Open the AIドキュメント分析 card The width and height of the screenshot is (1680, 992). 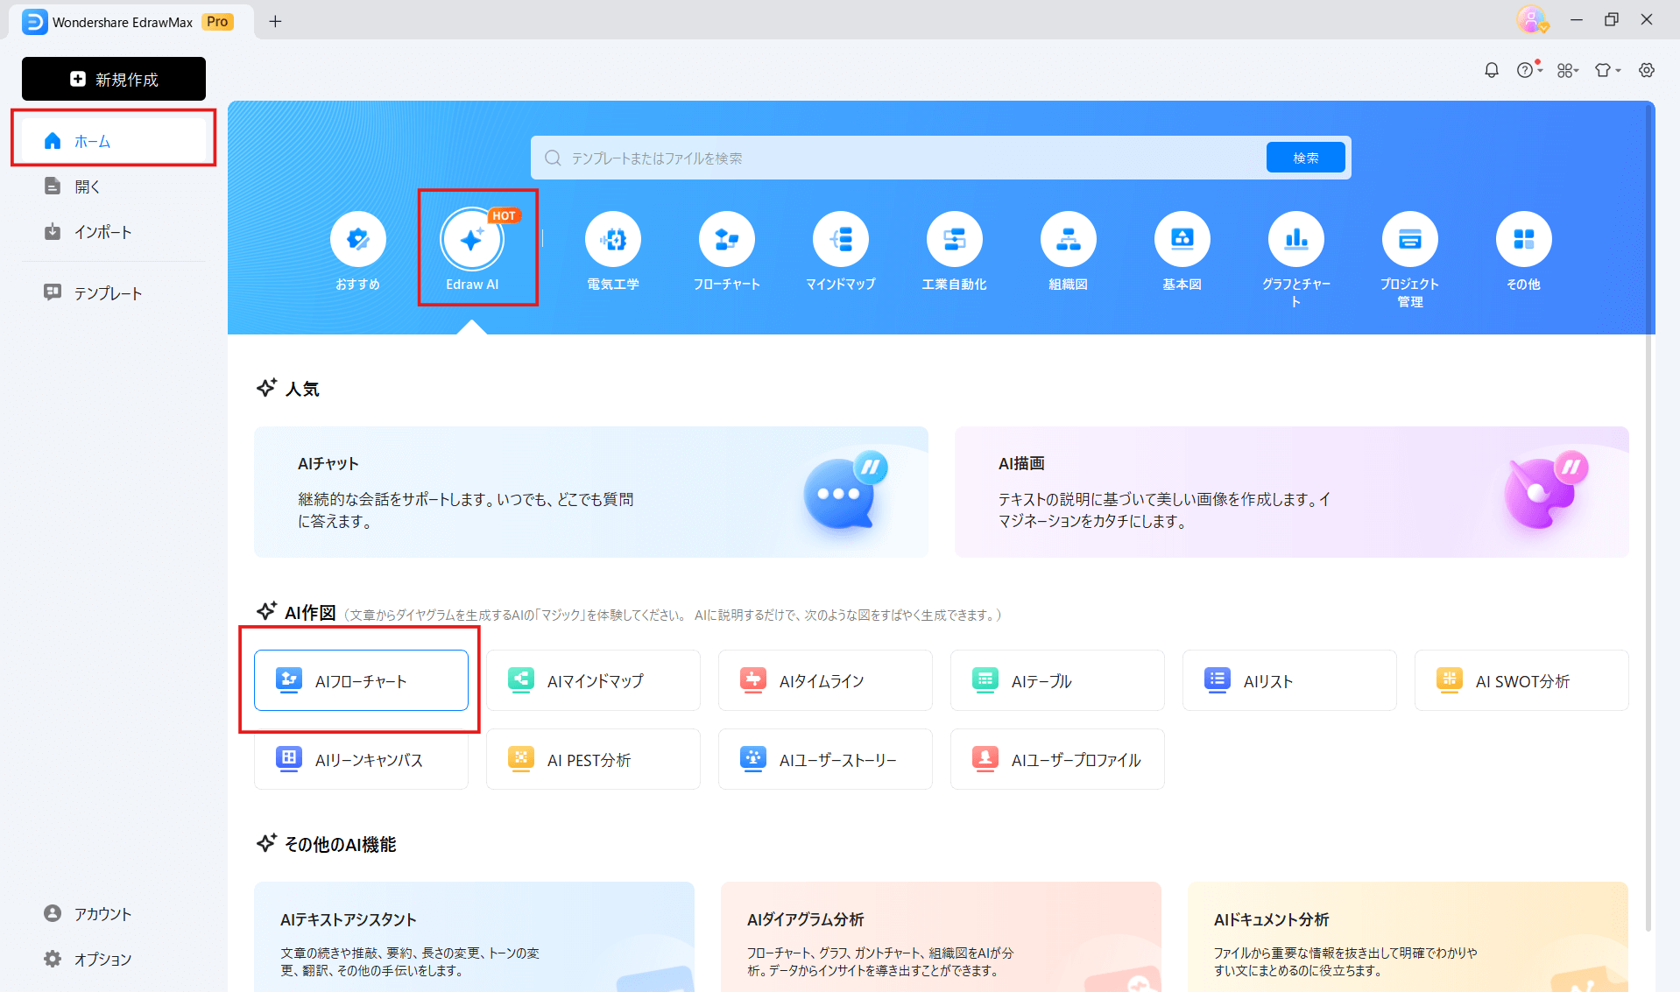(1408, 937)
